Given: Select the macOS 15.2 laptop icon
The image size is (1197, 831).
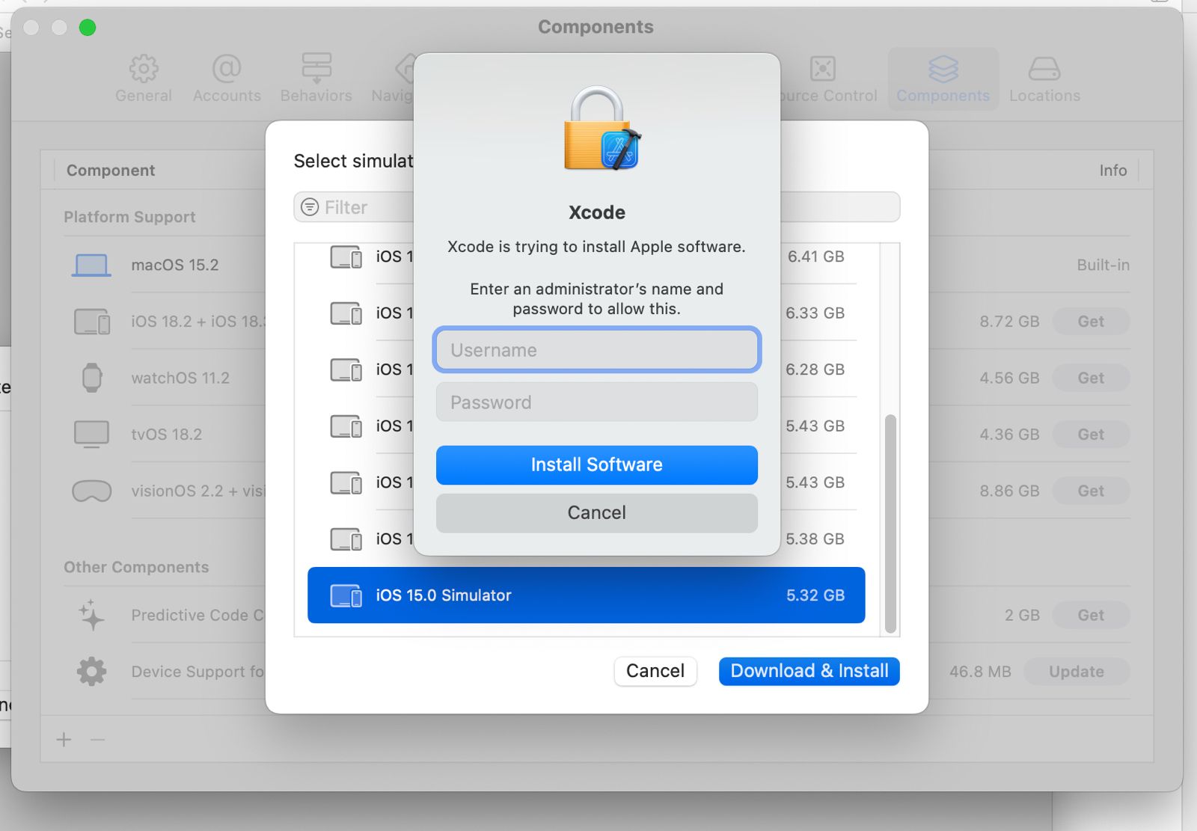Looking at the screenshot, I should [91, 266].
